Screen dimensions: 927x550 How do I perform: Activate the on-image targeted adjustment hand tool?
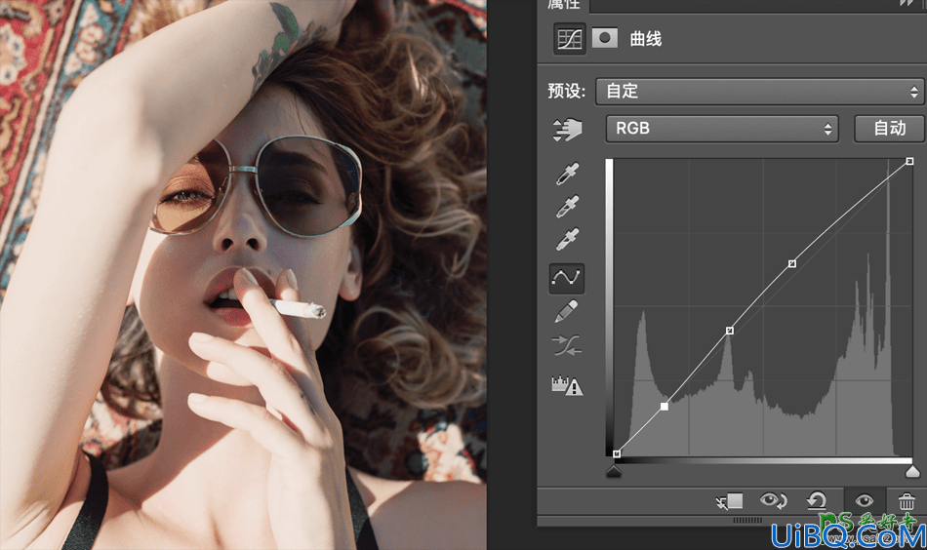coord(567,130)
